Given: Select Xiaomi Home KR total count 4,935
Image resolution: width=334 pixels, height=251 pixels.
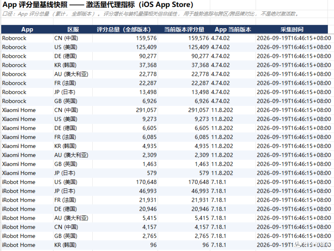Looking at the screenshot, I should (150, 146).
